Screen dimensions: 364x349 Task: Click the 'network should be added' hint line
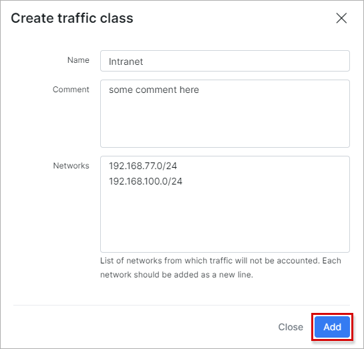click(176, 275)
